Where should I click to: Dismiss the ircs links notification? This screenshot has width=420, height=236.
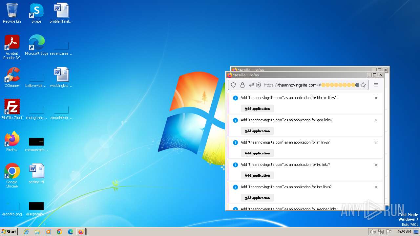pos(376,187)
